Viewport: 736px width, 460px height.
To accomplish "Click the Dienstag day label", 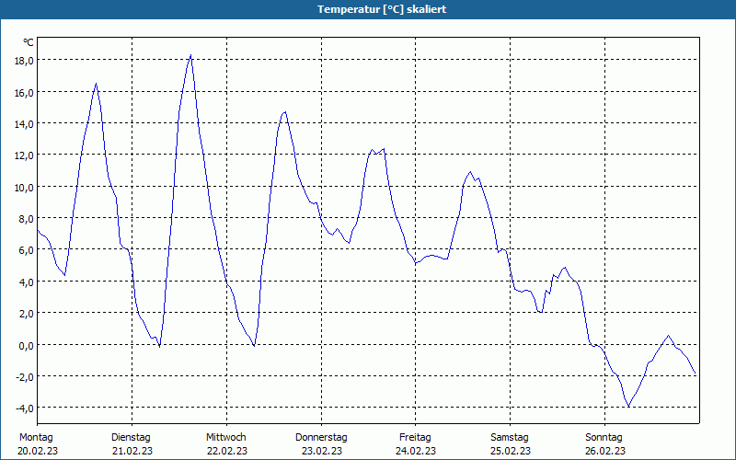I will 131,438.
